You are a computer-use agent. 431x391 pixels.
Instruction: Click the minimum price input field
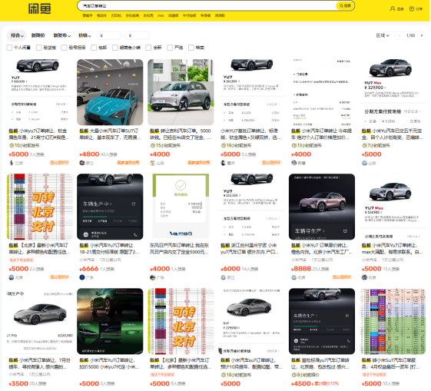click(x=108, y=35)
